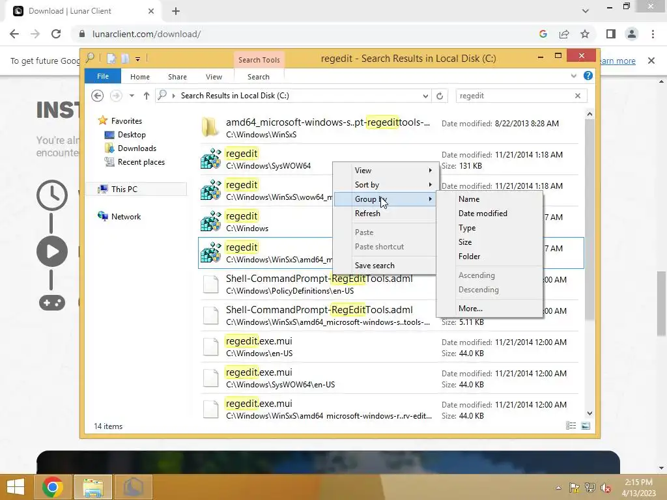The image size is (667, 500).
Task: Click the Explorer Up one level arrow
Action: 147,96
